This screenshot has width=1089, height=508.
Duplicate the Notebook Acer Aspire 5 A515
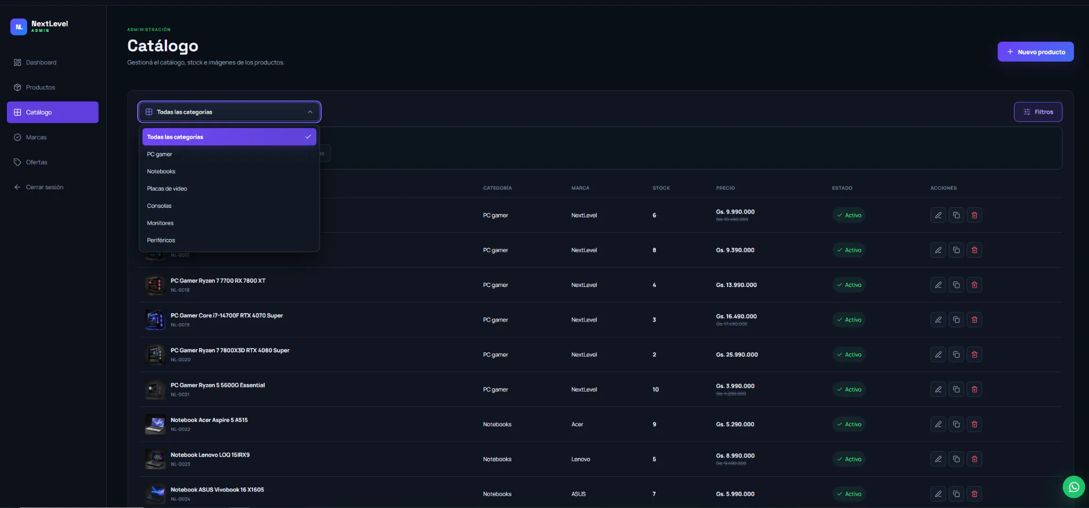click(956, 424)
